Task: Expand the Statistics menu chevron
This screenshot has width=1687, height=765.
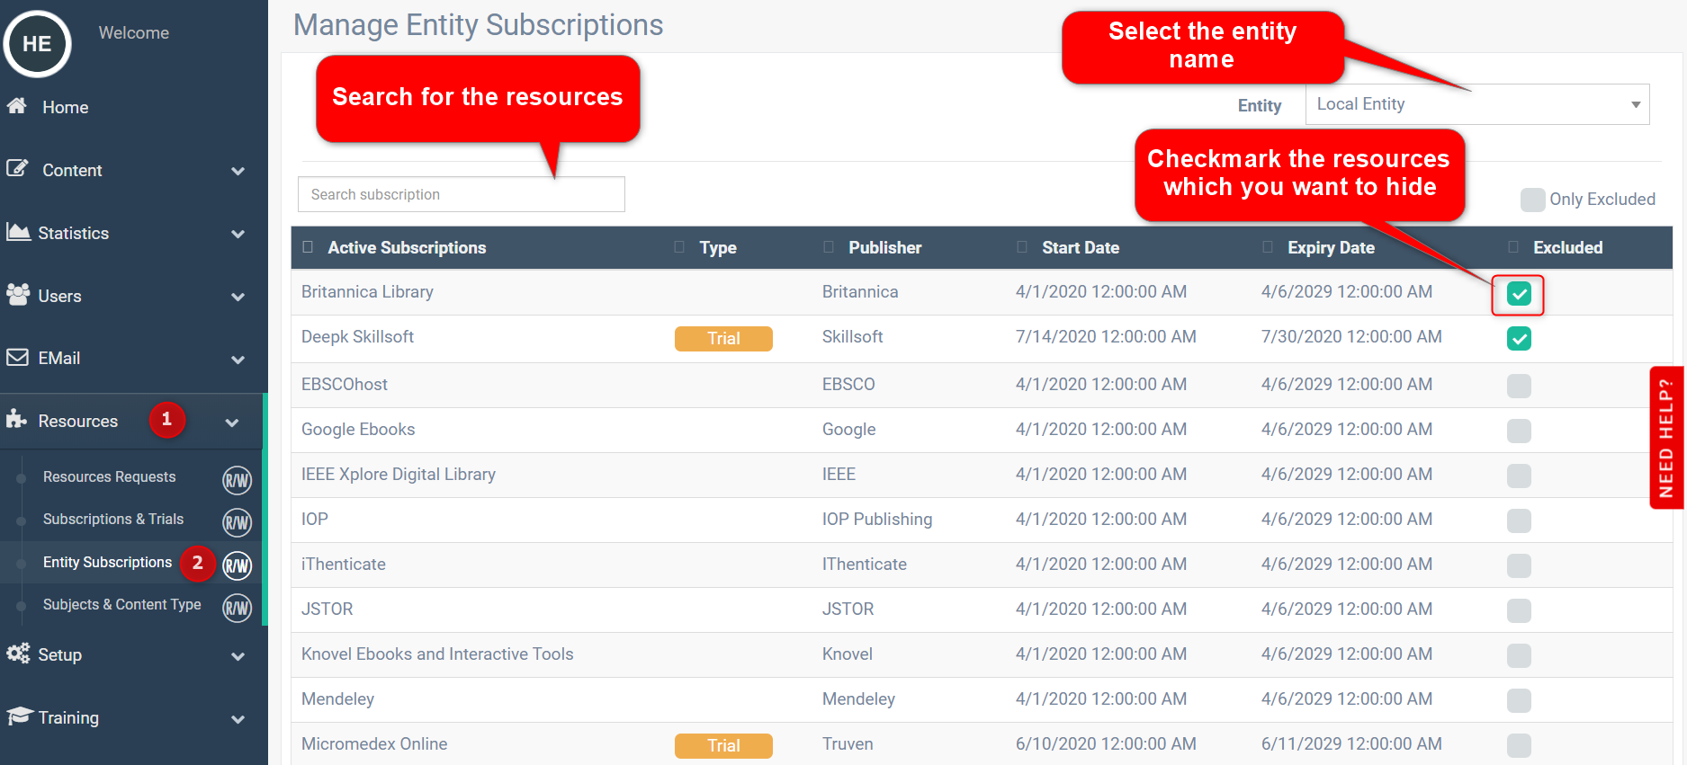Action: pyautogui.click(x=238, y=234)
